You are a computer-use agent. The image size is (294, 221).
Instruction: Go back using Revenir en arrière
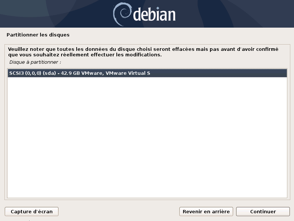pos(206,212)
